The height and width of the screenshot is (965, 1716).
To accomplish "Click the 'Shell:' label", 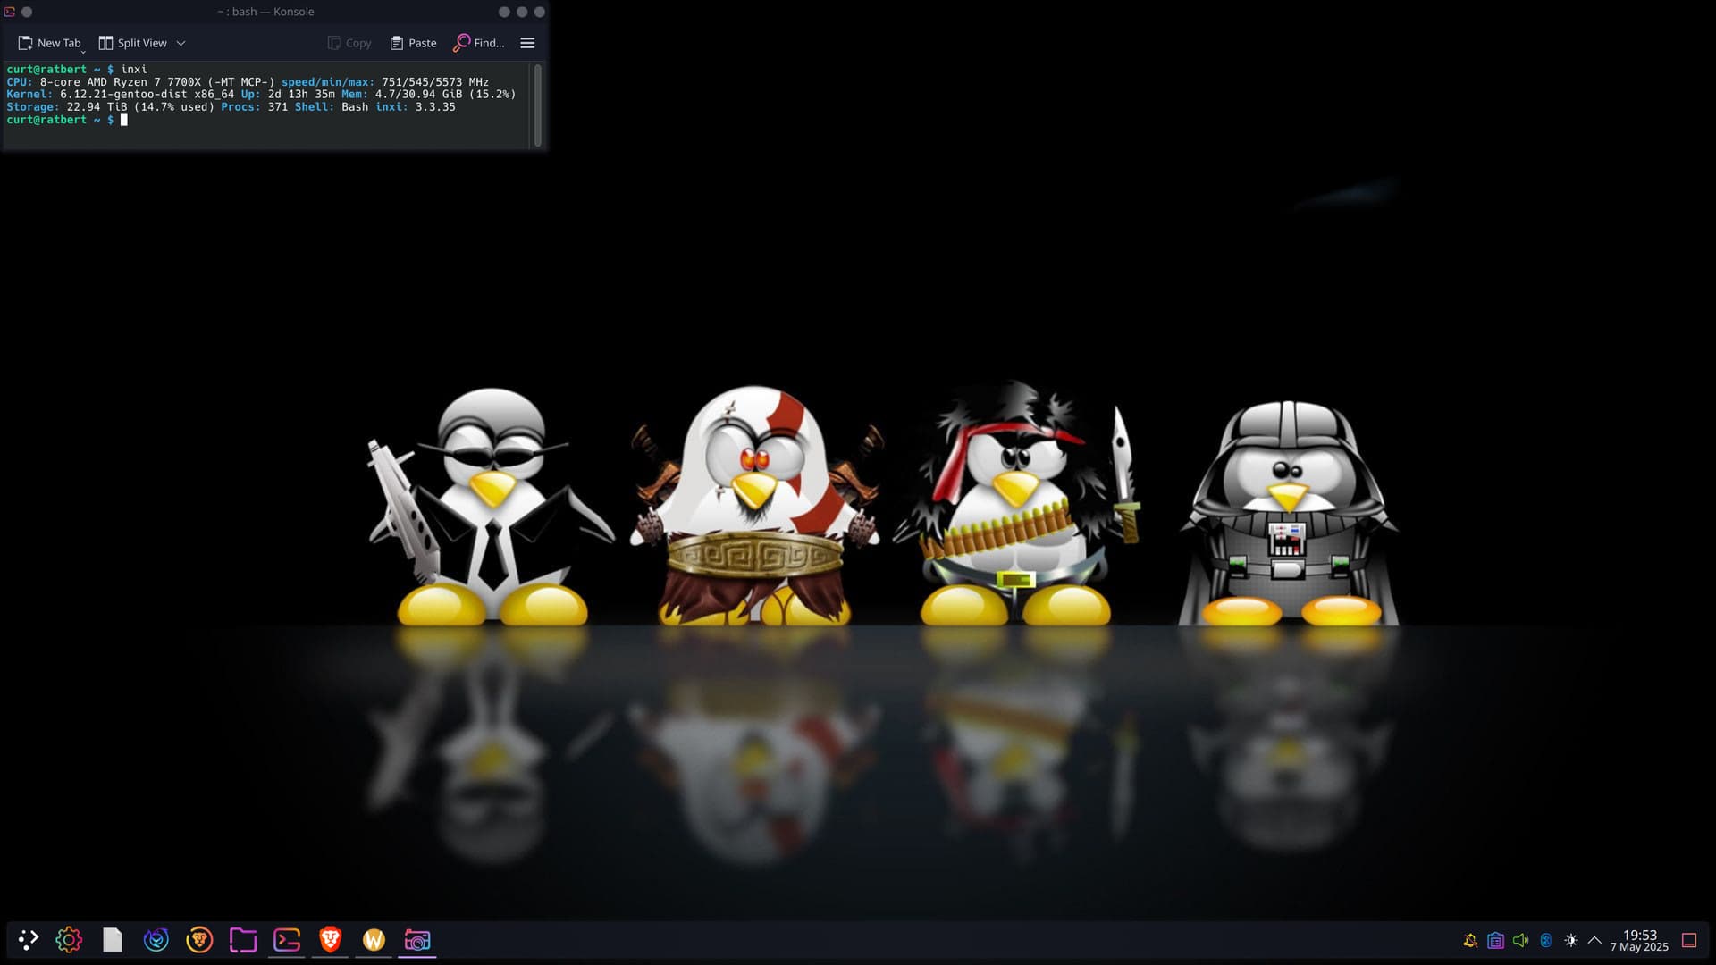I will coord(315,106).
